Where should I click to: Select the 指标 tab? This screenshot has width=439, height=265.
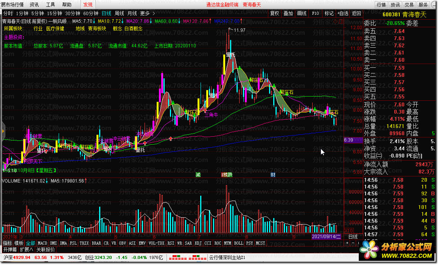(x=8, y=243)
